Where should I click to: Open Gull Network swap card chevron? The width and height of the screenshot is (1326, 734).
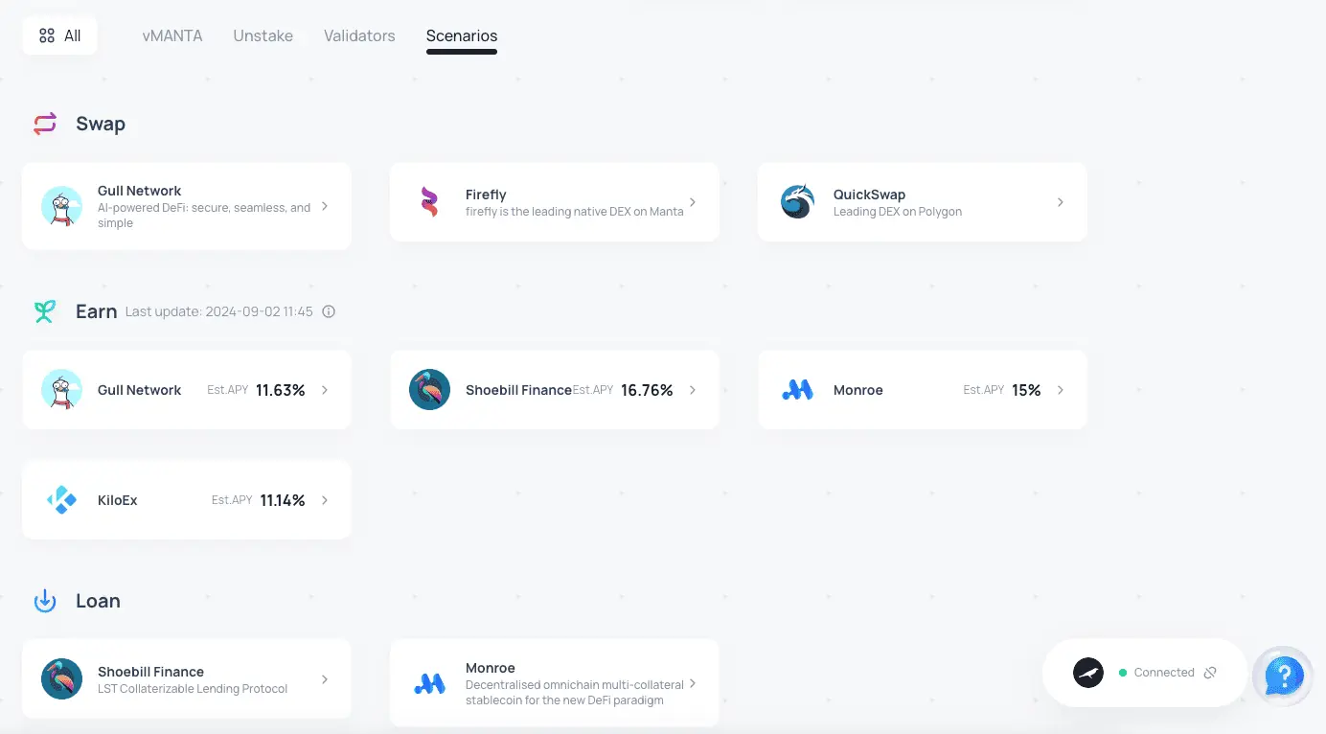coord(325,206)
